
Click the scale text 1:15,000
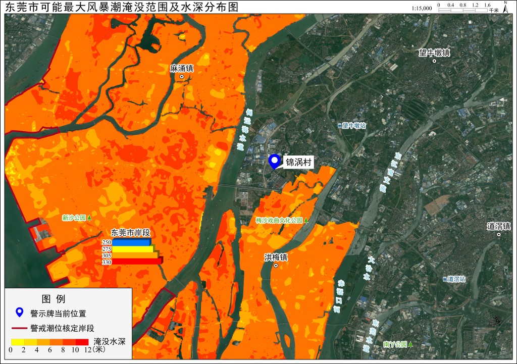click(x=422, y=8)
